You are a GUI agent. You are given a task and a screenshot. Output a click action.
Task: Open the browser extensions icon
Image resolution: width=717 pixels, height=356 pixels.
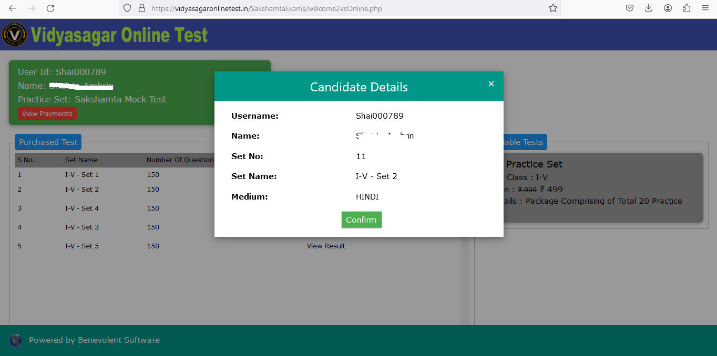point(687,8)
